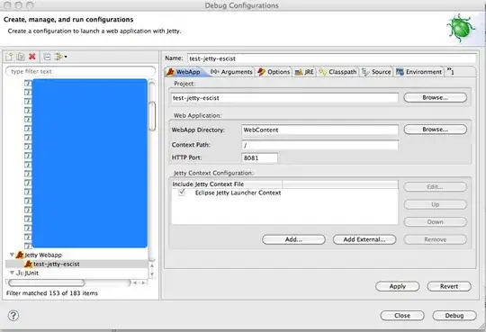Click the Add External button
Image resolution: width=486 pixels, height=332 pixels.
click(364, 239)
